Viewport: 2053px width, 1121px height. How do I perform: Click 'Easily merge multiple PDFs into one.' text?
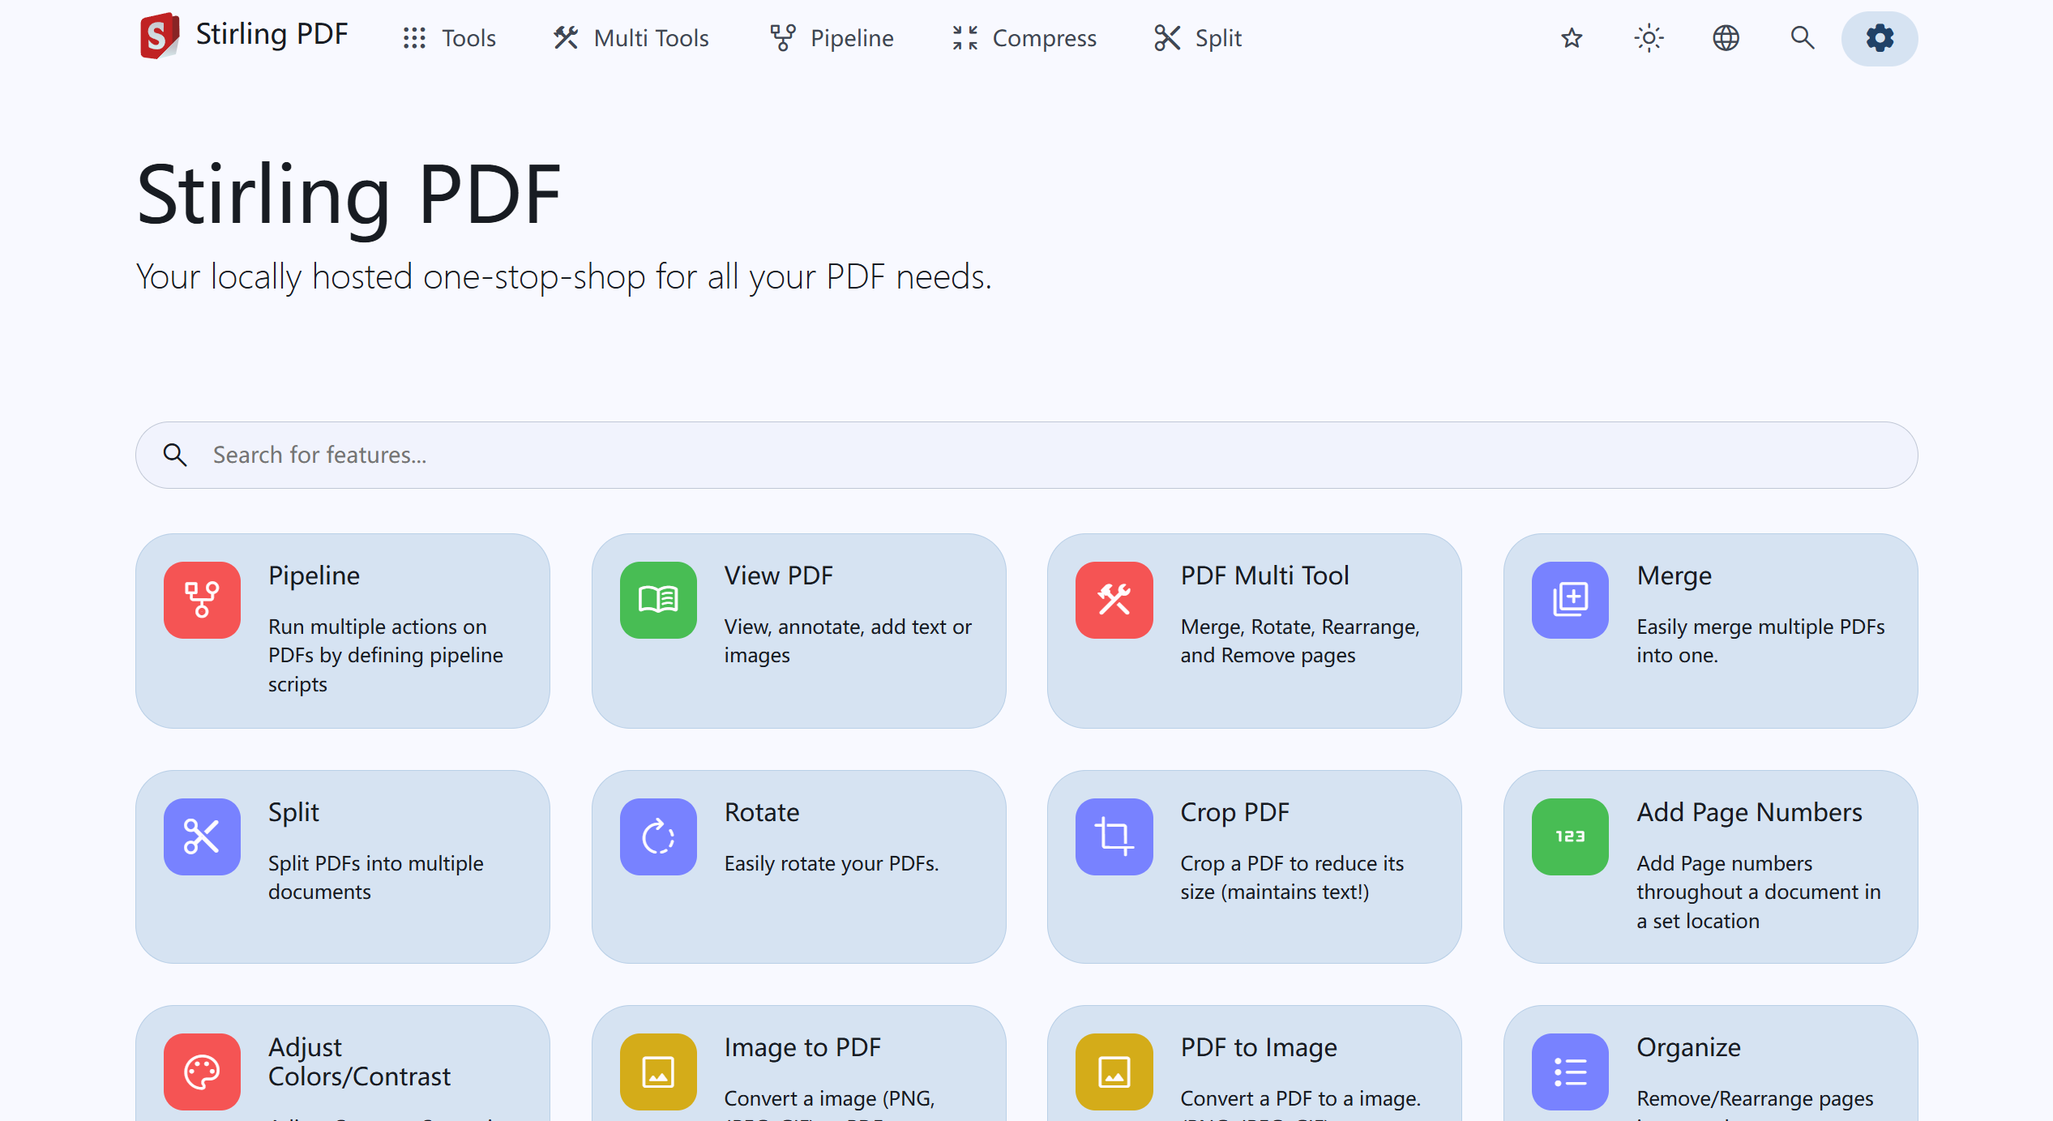(1760, 640)
